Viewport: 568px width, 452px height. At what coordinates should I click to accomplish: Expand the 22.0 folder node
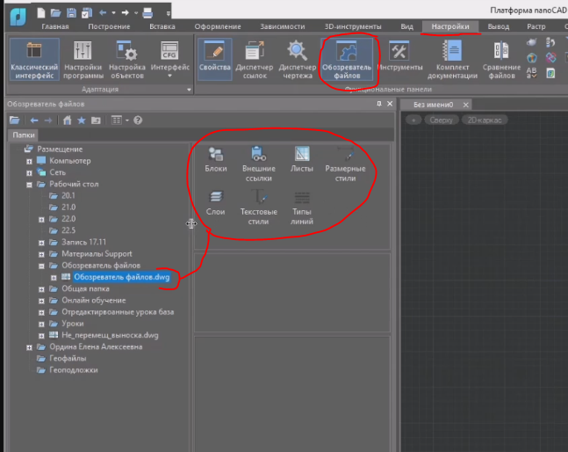(41, 220)
